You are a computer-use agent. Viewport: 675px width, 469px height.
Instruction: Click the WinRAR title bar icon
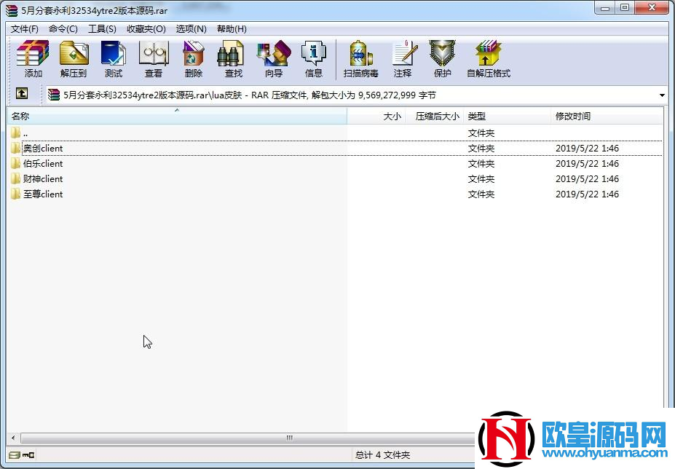pyautogui.click(x=12, y=10)
